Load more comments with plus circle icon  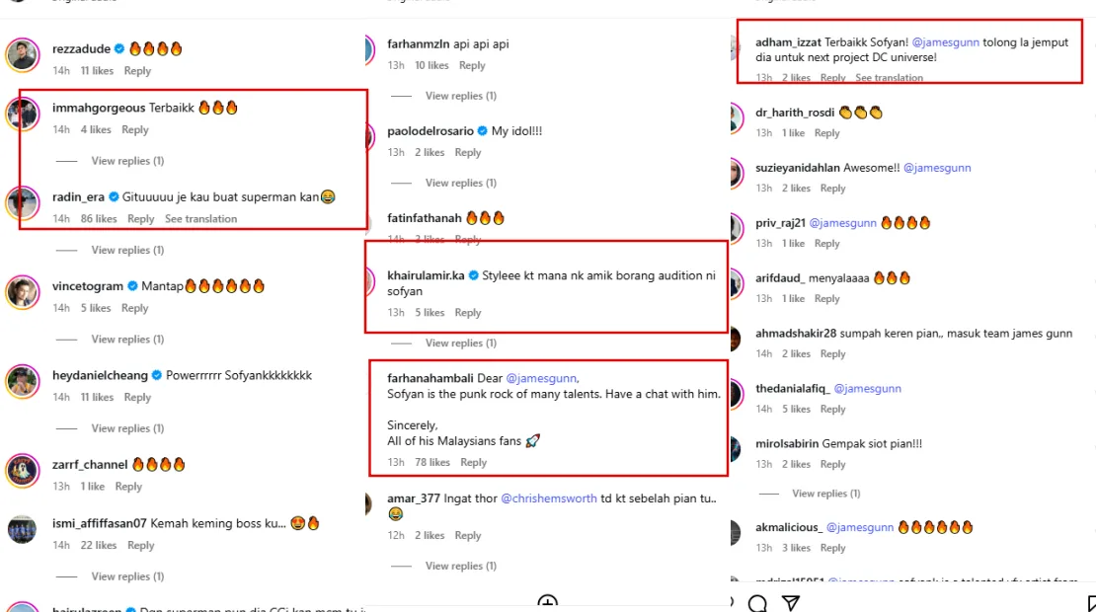click(x=548, y=603)
